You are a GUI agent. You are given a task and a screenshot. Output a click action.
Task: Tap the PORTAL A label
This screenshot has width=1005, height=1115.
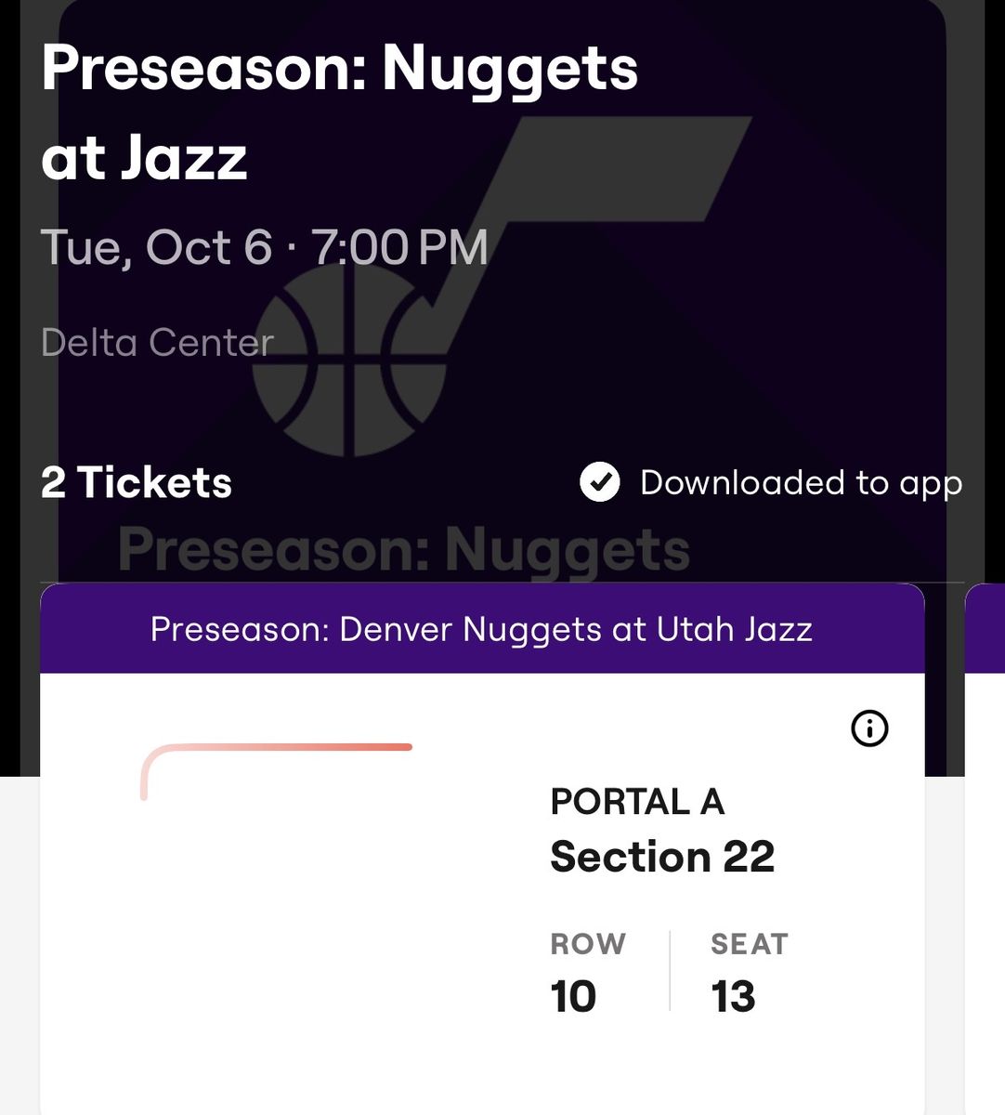pos(637,801)
